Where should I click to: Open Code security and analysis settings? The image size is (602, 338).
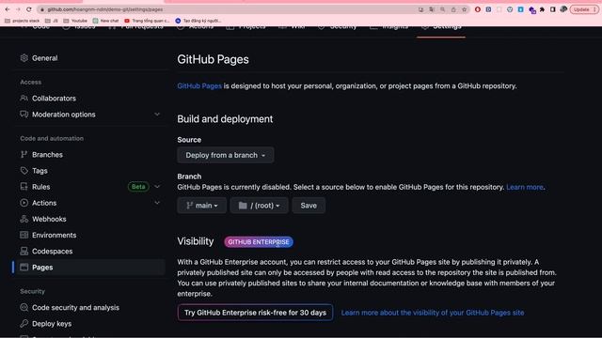tap(89, 307)
